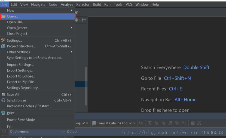Select Invalidate Caches / Restart

click(x=29, y=106)
